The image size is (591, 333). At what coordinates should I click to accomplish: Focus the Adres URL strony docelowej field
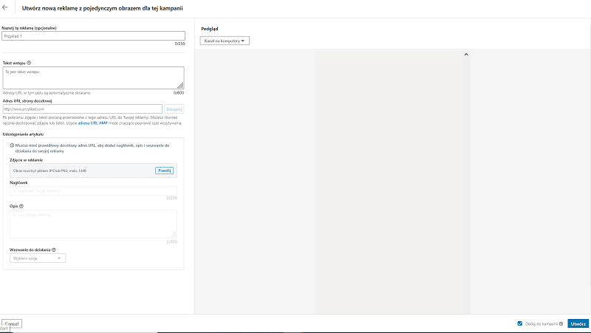82,109
